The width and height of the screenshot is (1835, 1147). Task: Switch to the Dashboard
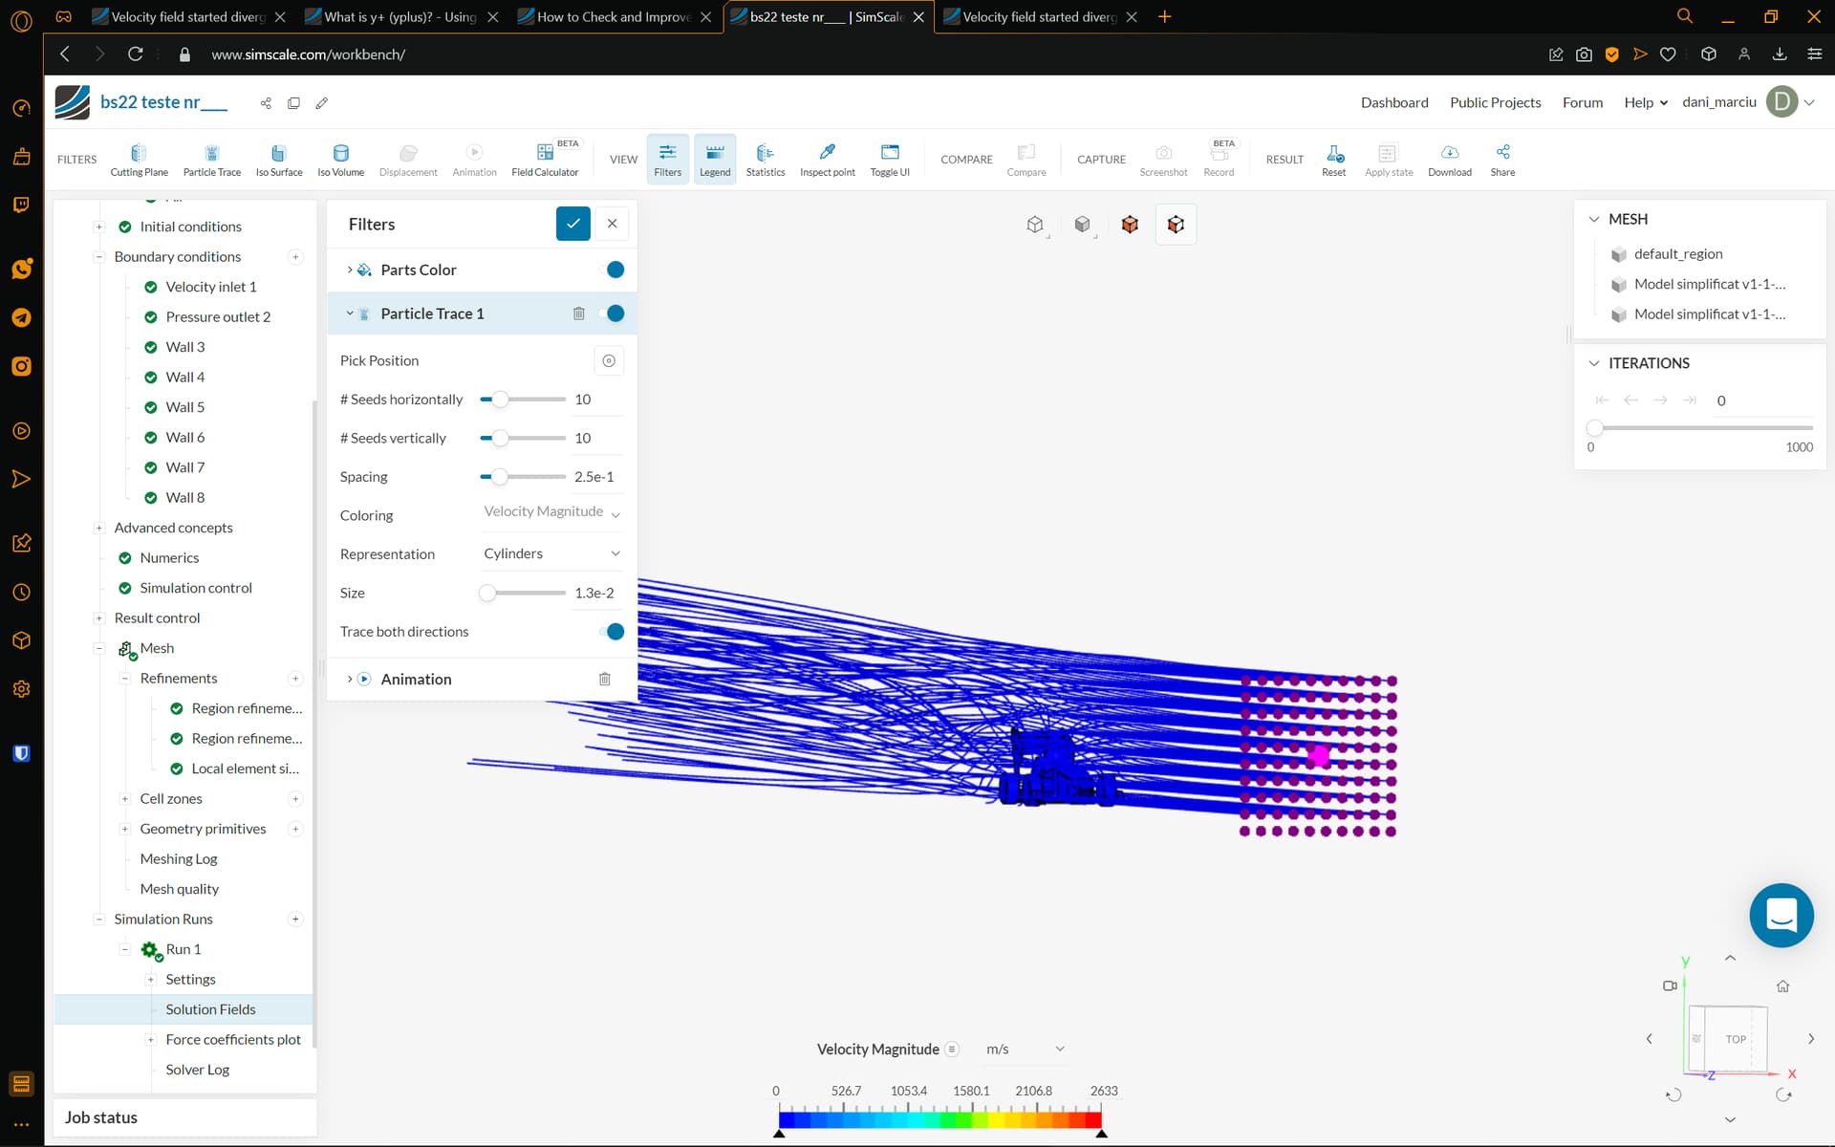1393,102
